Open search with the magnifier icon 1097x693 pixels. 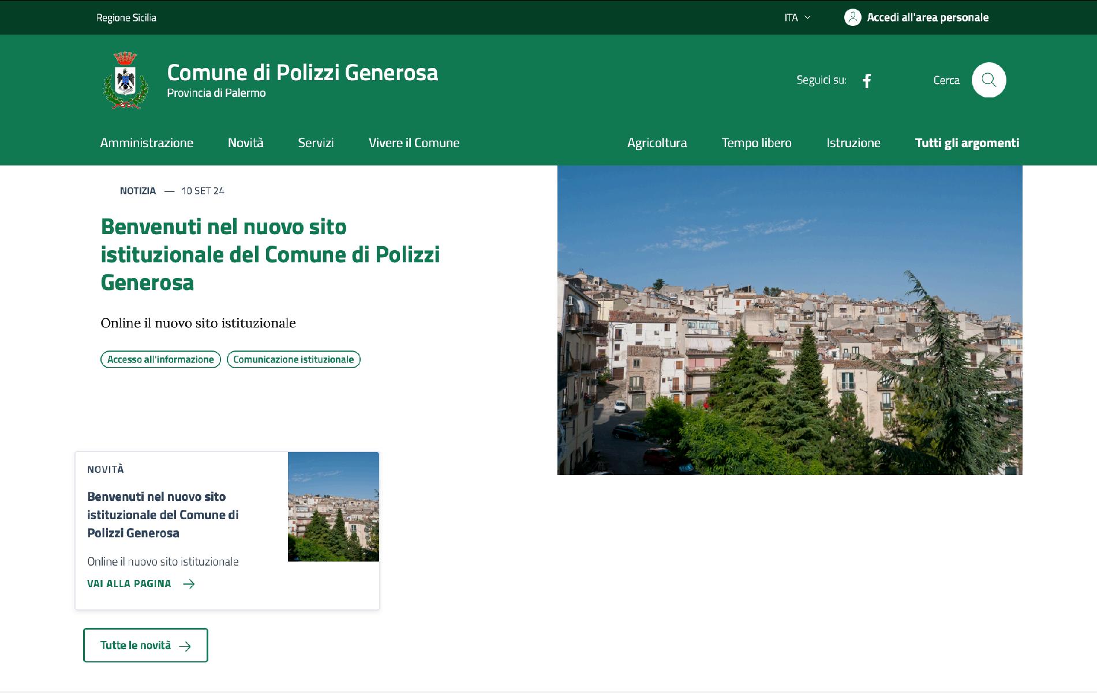click(x=989, y=80)
